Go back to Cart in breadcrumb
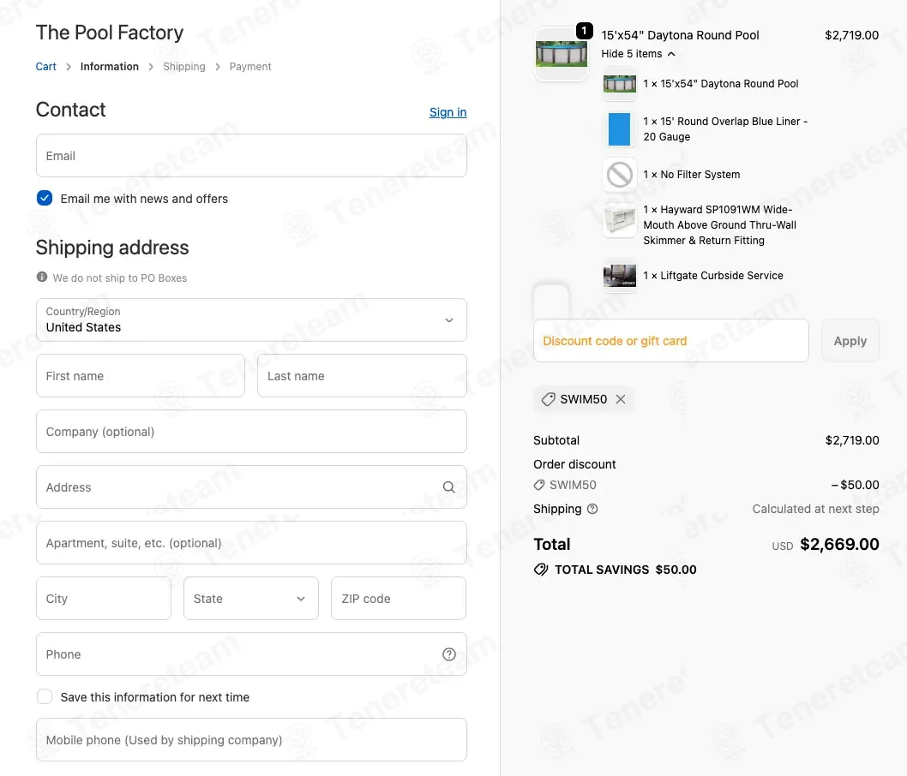This screenshot has height=776, width=907. (x=46, y=67)
